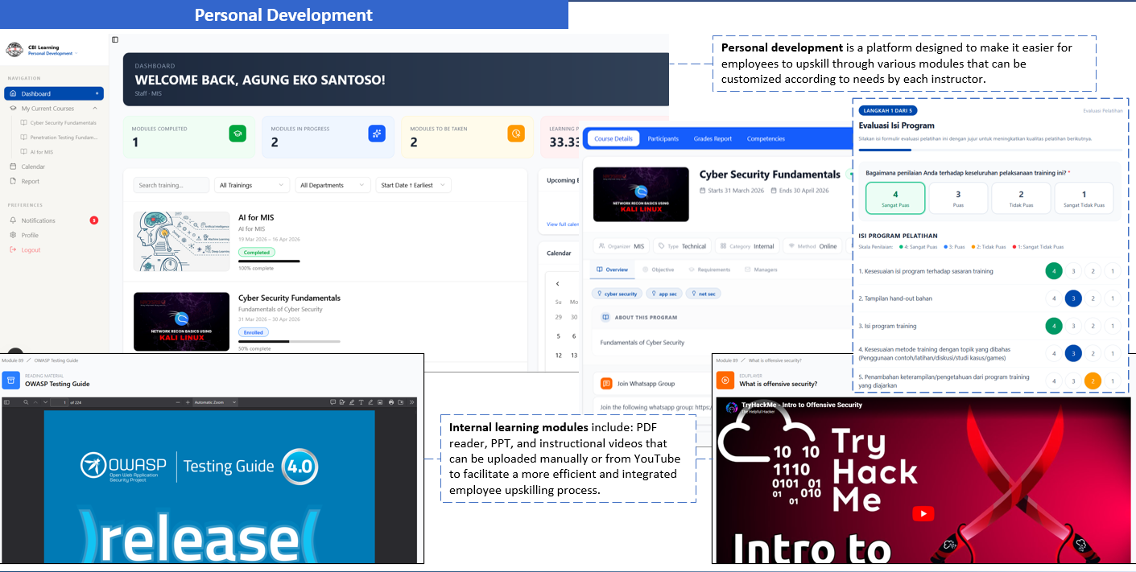Switch to the Grades Report tab

[713, 138]
